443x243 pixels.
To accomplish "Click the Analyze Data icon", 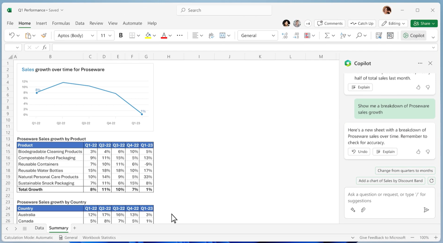I will (x=390, y=35).
